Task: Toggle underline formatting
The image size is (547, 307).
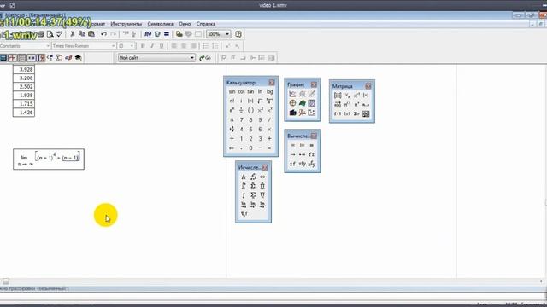Action: [x=162, y=46]
